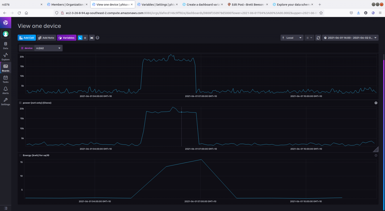This screenshot has height=211, width=385.
Task: Click the Add Cell button
Action: point(27,38)
